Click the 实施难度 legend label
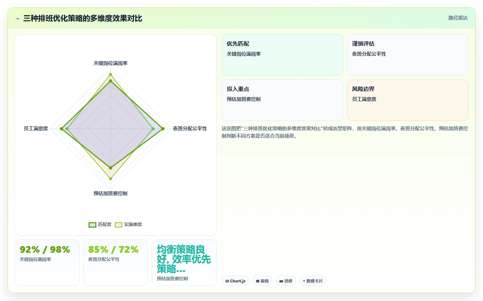The image size is (483, 301). 133,225
